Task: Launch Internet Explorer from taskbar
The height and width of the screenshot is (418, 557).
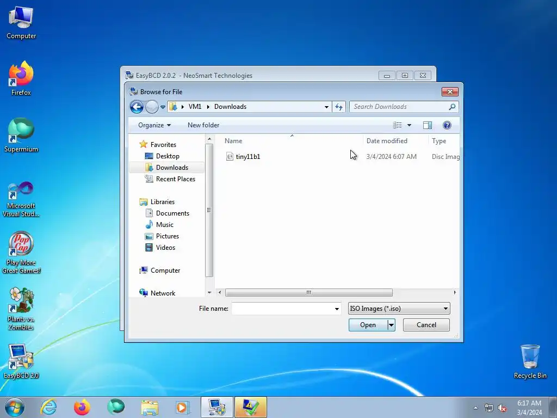Action: 48,407
